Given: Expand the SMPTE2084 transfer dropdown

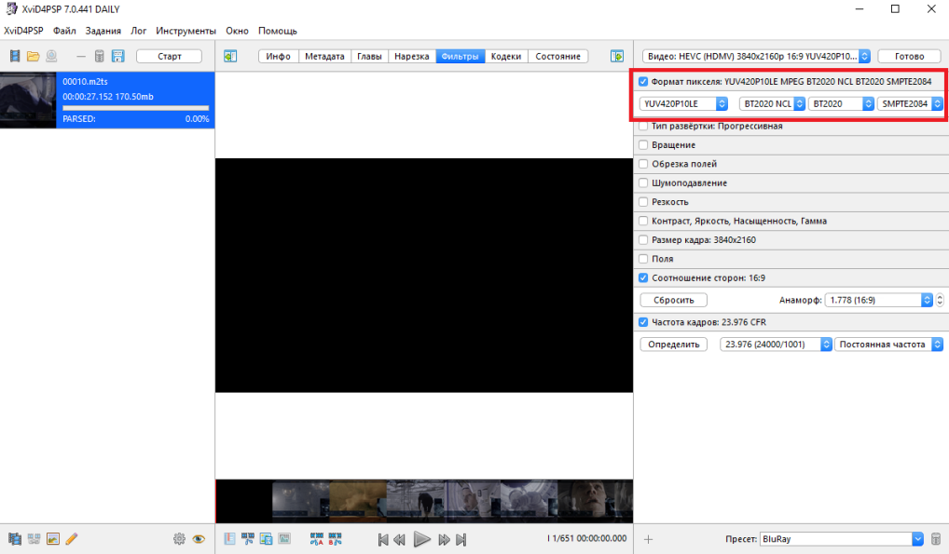Looking at the screenshot, I should [910, 103].
